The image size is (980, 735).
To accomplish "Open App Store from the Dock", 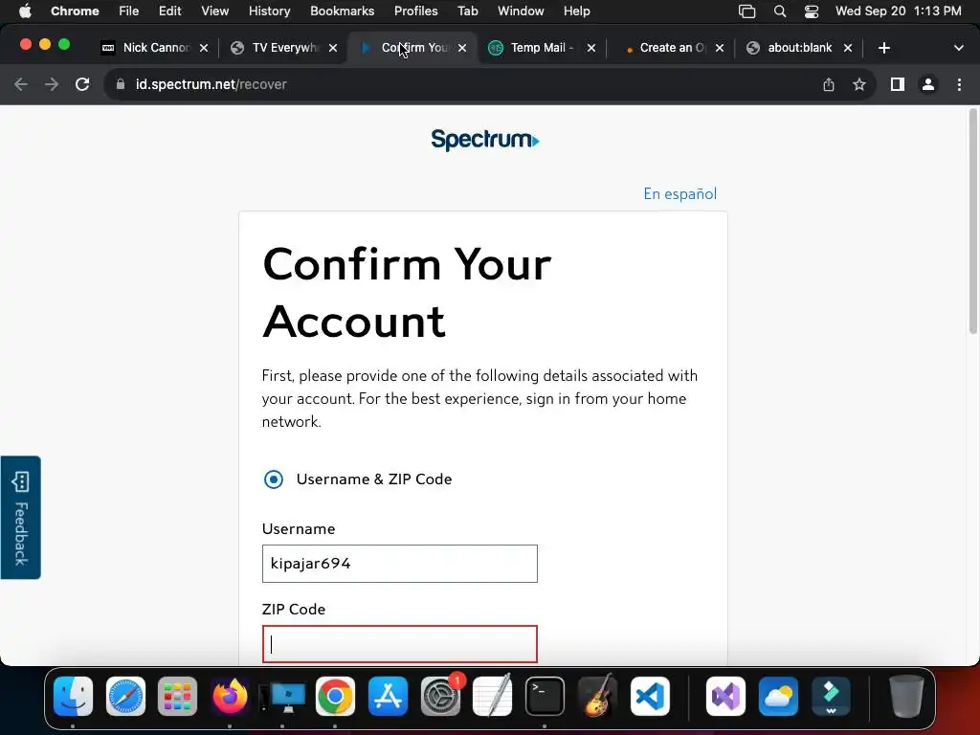I will (x=388, y=697).
